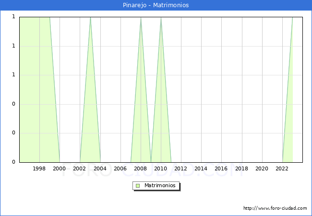Click the 1998 x-axis label
Viewport: 312px width, 216px height.
(x=39, y=168)
